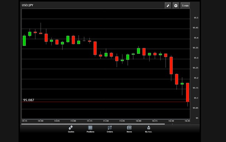Click the 95.2 price axis label
The height and width of the screenshot is (142, 226).
[x=196, y=78]
